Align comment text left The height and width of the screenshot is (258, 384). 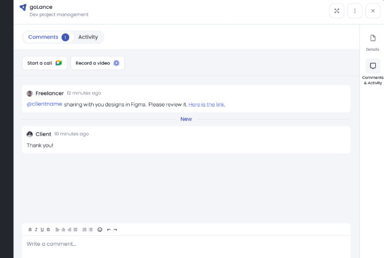57,229
